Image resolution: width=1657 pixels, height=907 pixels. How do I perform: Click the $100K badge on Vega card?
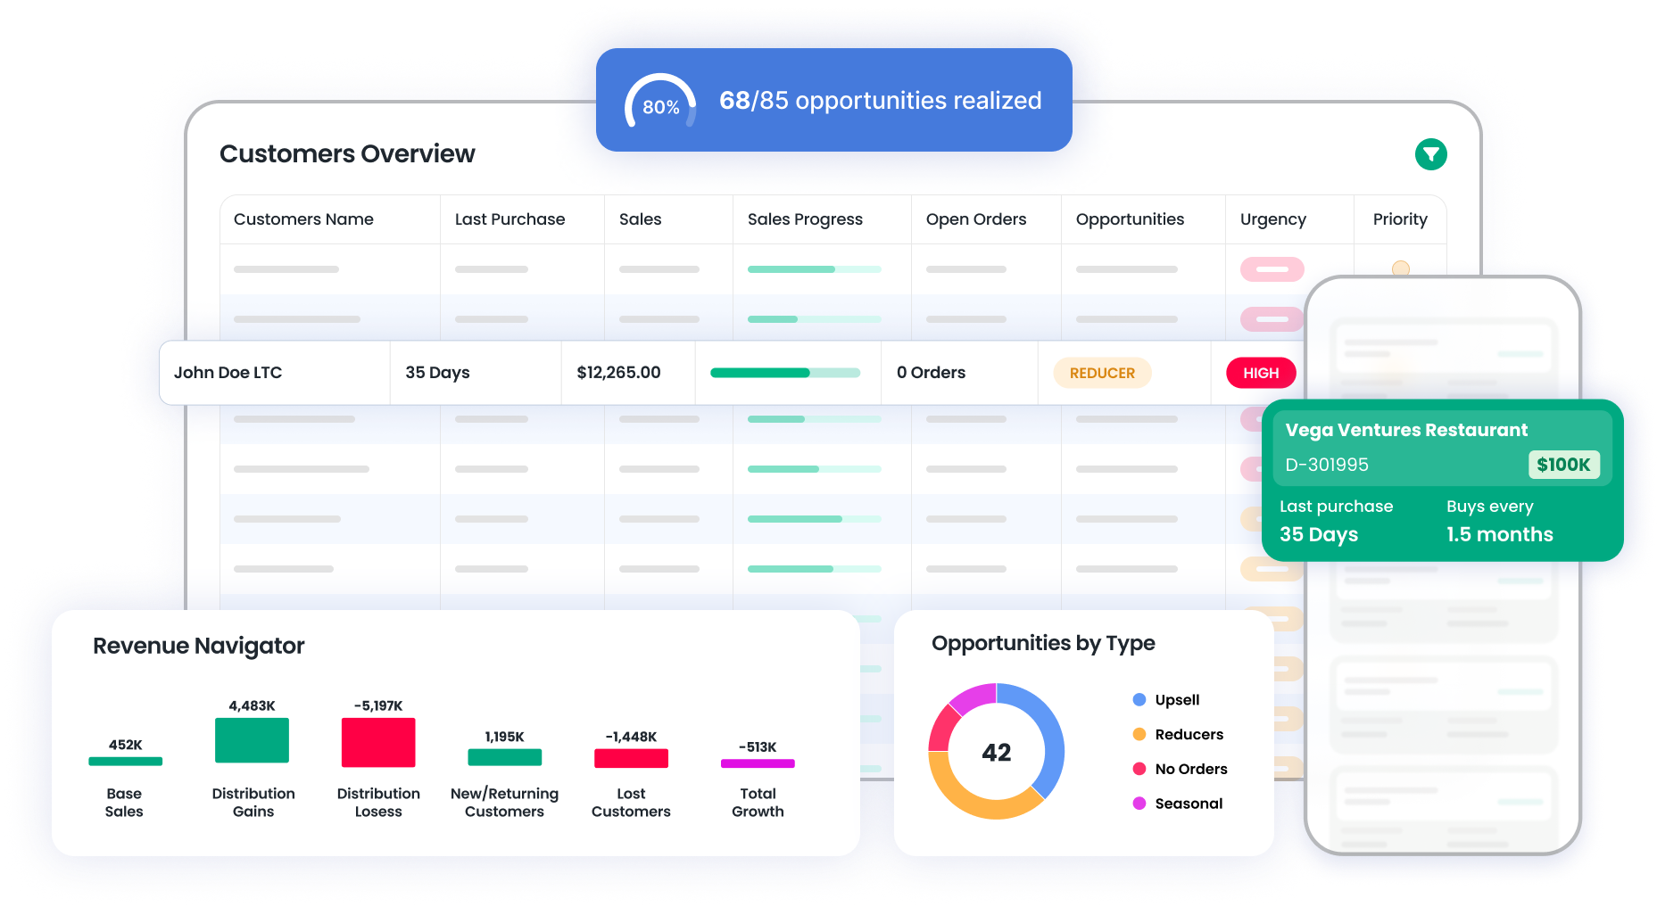coord(1563,465)
